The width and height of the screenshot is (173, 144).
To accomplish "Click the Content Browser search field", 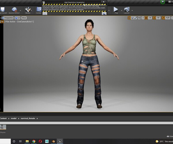I will (86, 123).
